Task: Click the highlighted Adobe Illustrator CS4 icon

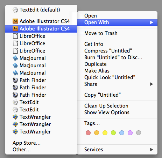Action: coord(15,28)
